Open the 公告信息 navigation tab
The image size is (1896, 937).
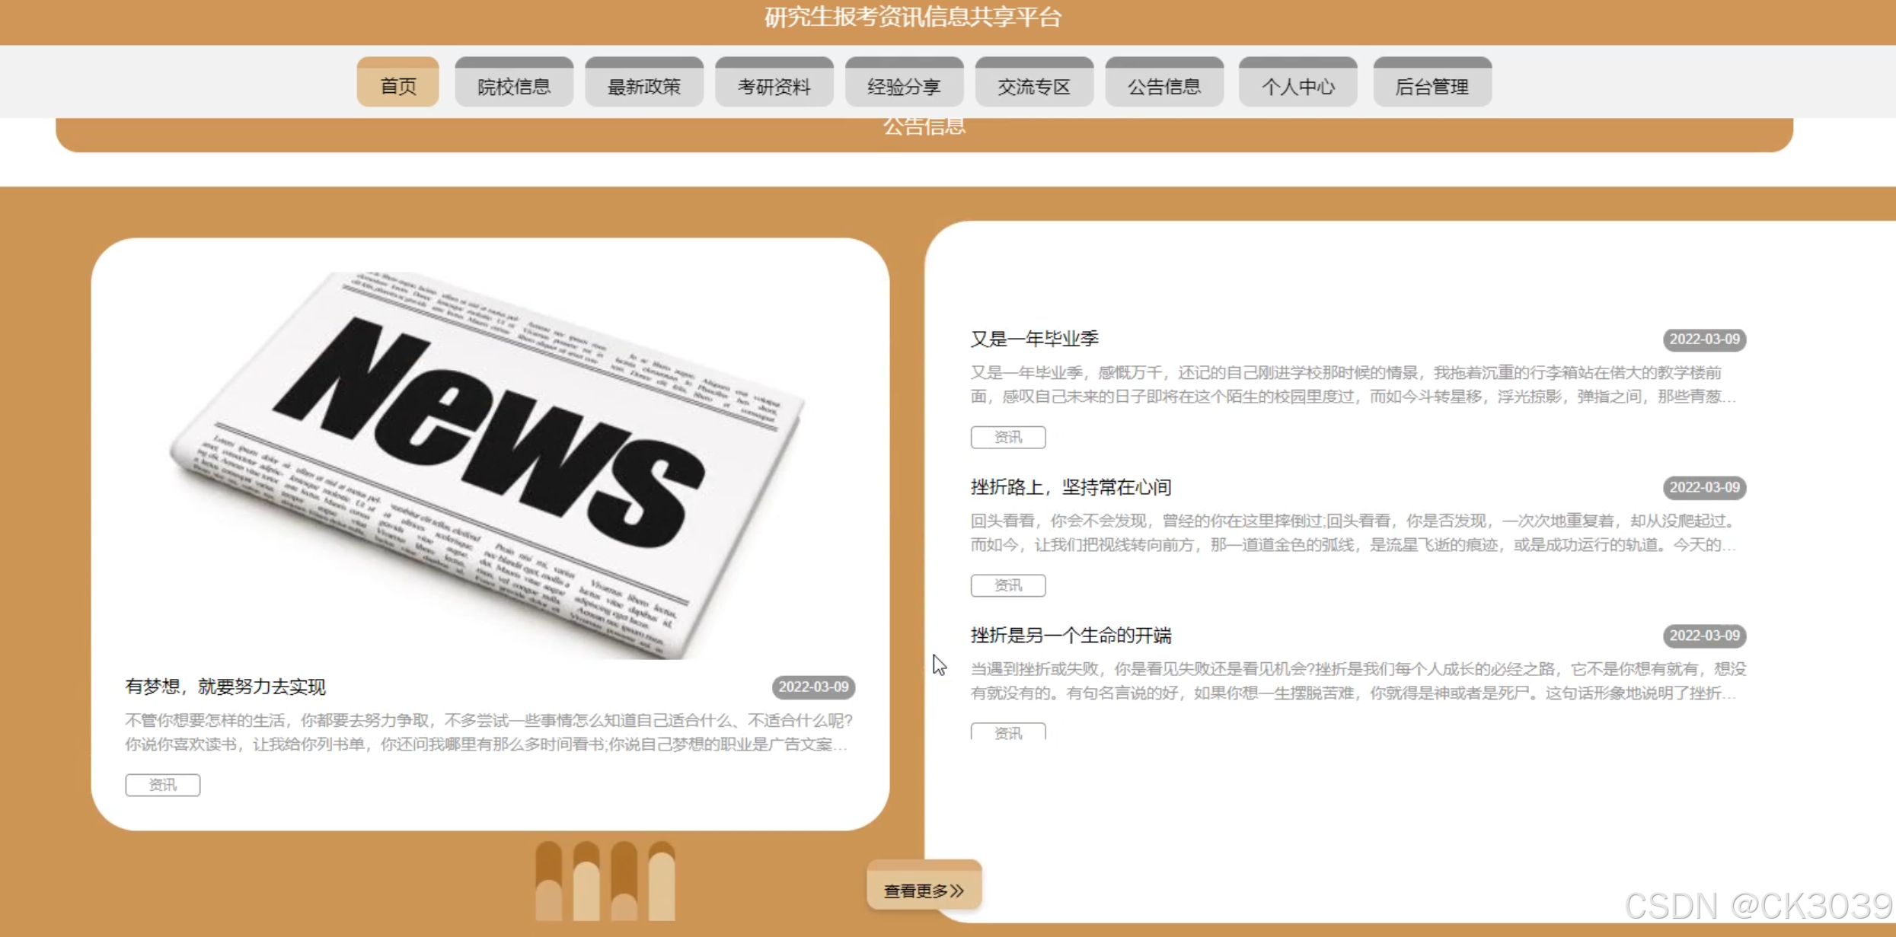(x=1164, y=85)
